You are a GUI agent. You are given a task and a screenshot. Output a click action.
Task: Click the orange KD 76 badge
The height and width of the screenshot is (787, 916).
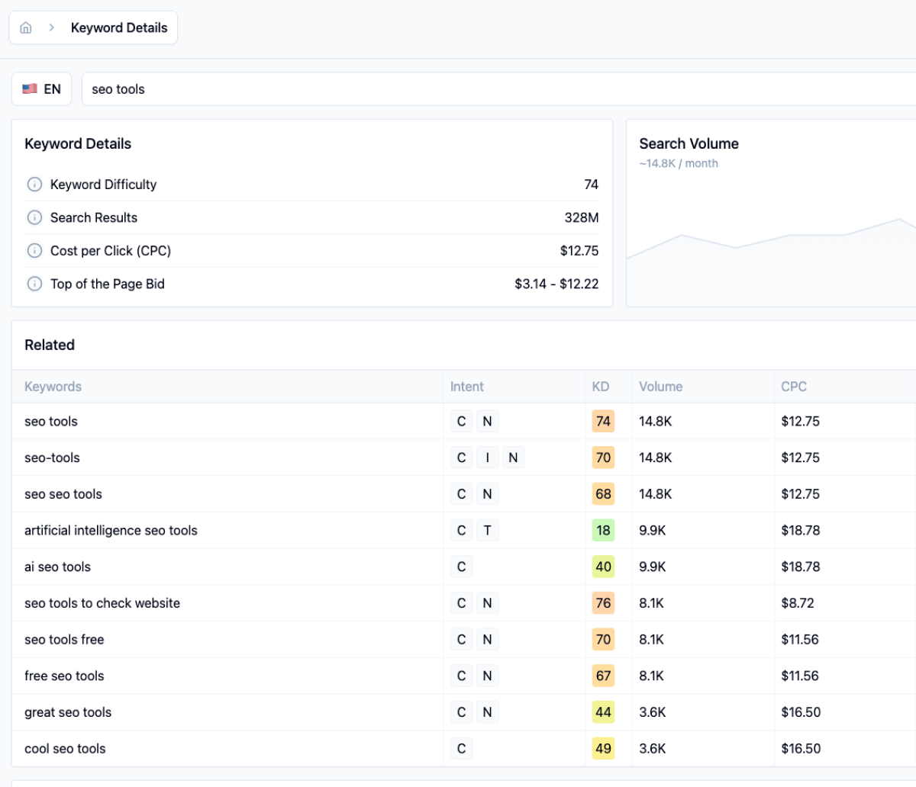603,603
